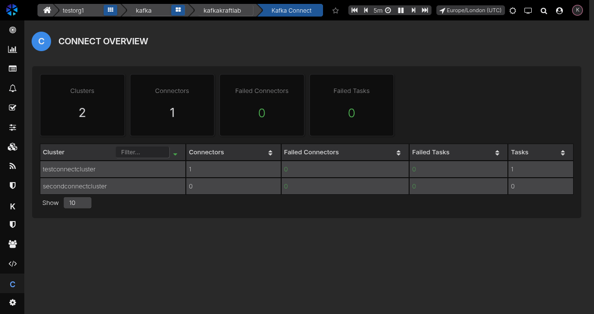Image resolution: width=594 pixels, height=314 pixels.
Task: Pause the live time playback
Action: click(401, 10)
